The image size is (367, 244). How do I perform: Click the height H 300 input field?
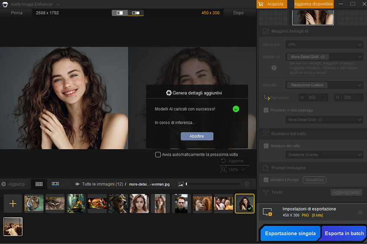(348, 98)
